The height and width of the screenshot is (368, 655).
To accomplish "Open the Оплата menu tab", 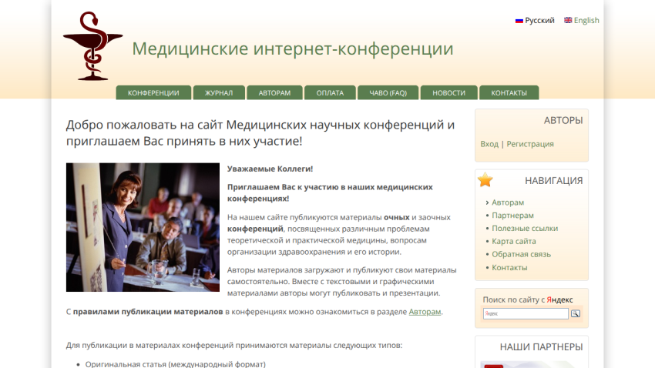I will coord(330,92).
